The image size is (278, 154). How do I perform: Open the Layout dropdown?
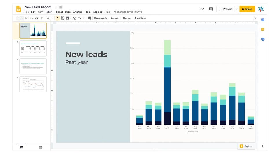[115, 18]
